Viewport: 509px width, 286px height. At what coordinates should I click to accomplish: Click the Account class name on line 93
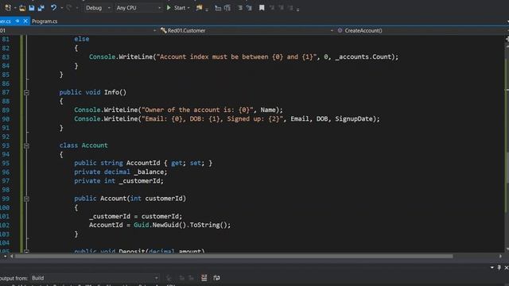click(95, 145)
